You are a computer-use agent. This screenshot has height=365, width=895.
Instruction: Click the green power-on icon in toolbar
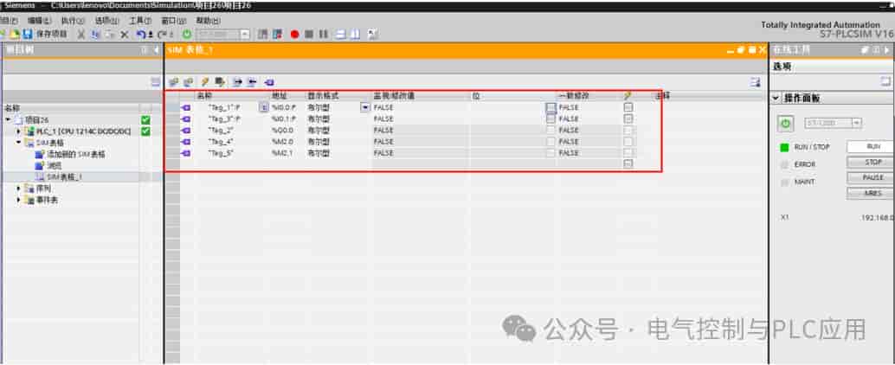pyautogui.click(x=187, y=35)
